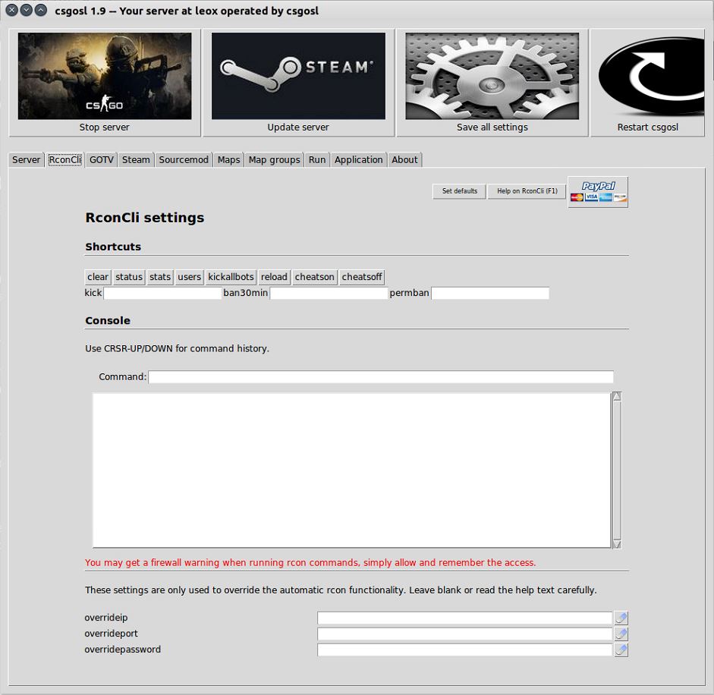Open the PayPal donate icon
This screenshot has height=695, width=714.
tap(598, 192)
